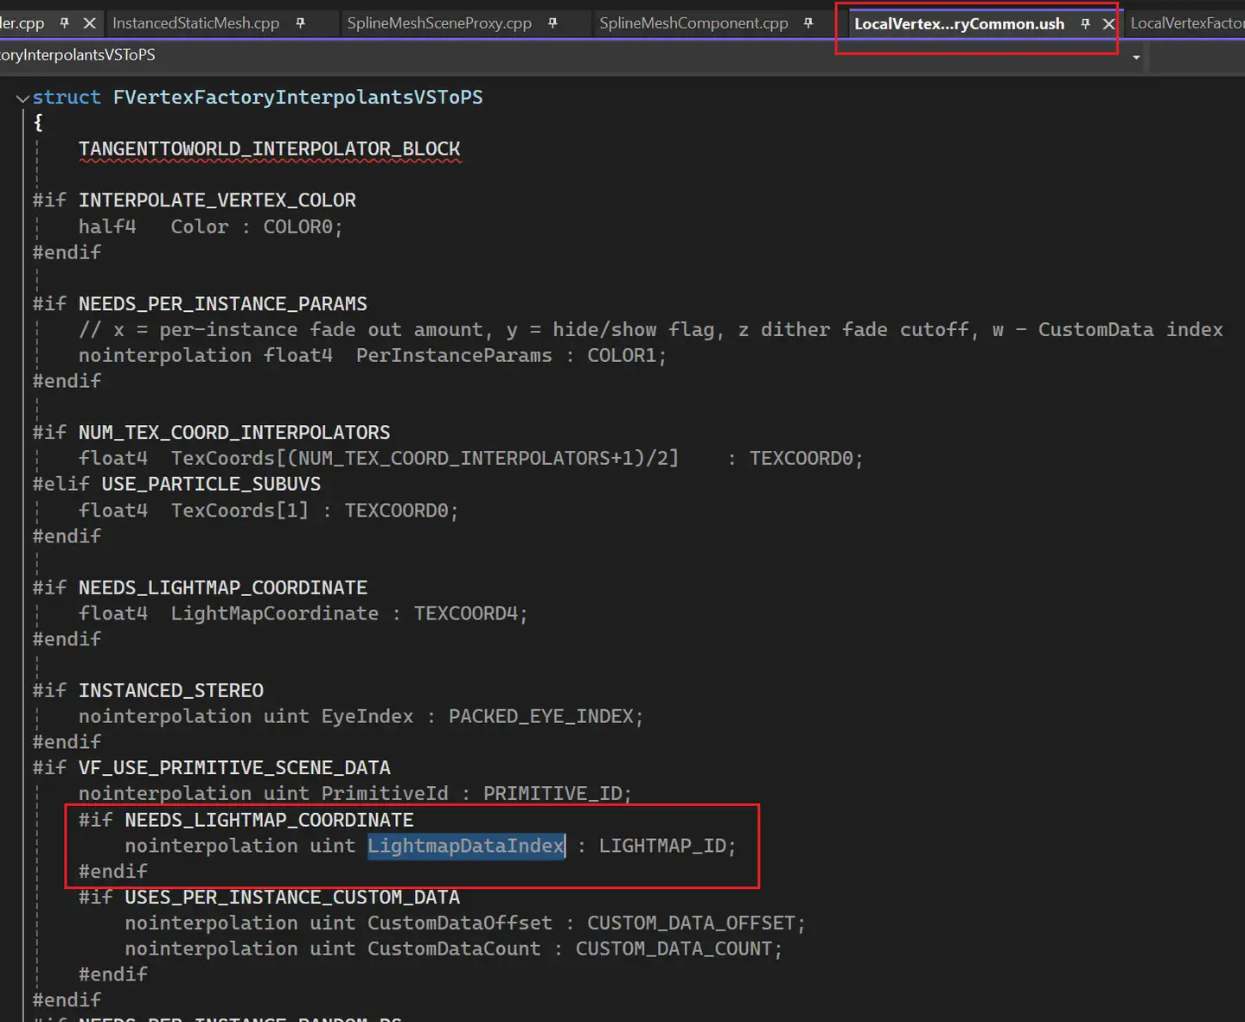
Task: Click the pin icon on SplineMeshSceneProxy.cpp tab
Action: coord(552,23)
